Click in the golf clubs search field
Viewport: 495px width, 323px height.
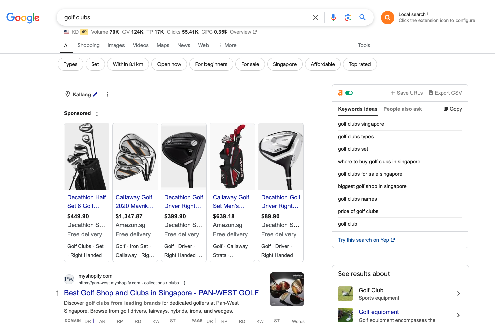click(184, 17)
